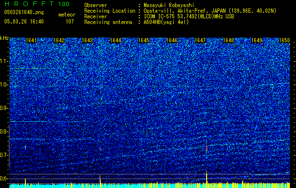296x188 pixels.
Task: Select antenna value A504HB(yagi 4el)
Action: (x=166, y=22)
